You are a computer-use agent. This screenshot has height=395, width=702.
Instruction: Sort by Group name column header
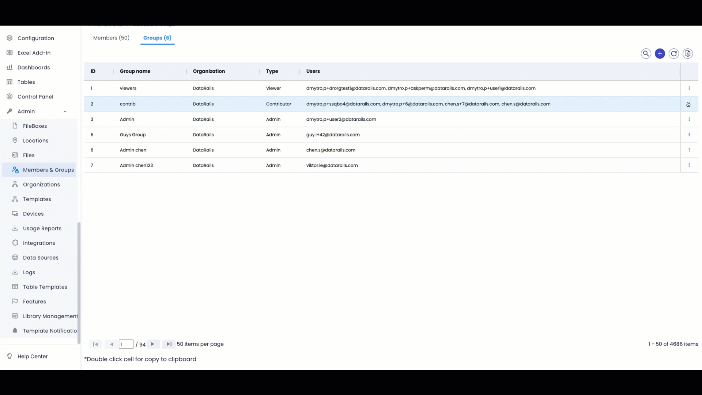click(135, 71)
